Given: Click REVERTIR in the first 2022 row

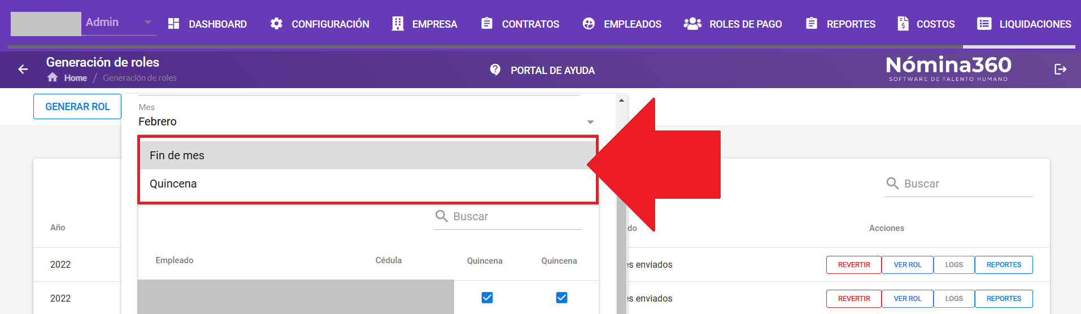Looking at the screenshot, I should pos(854,265).
